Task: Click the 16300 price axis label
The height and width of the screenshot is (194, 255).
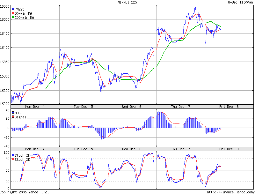Action: pyautogui.click(x=5, y=76)
